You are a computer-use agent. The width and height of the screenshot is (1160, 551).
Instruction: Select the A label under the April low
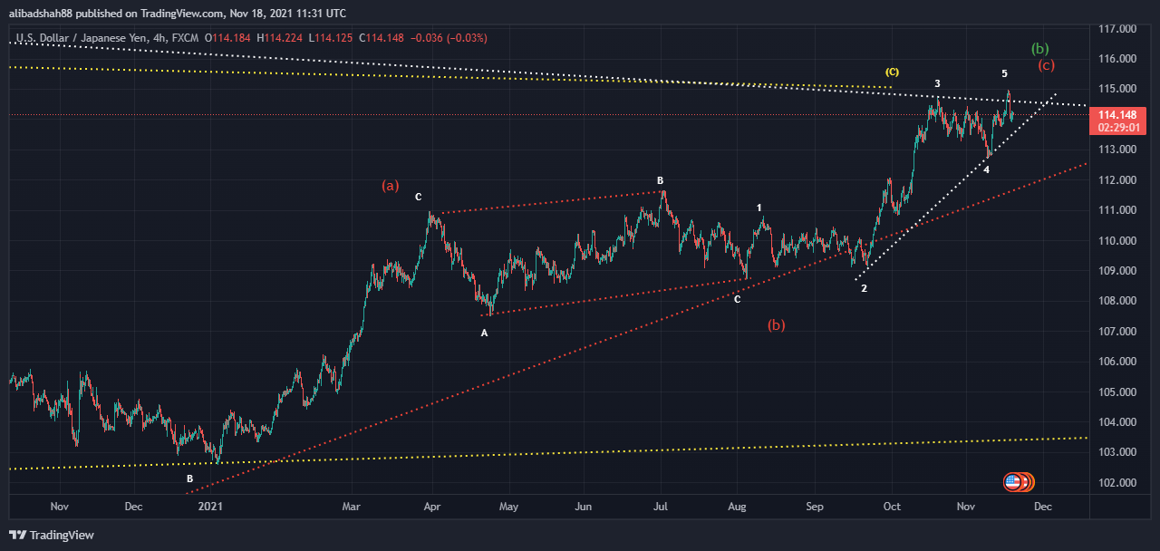pyautogui.click(x=484, y=333)
